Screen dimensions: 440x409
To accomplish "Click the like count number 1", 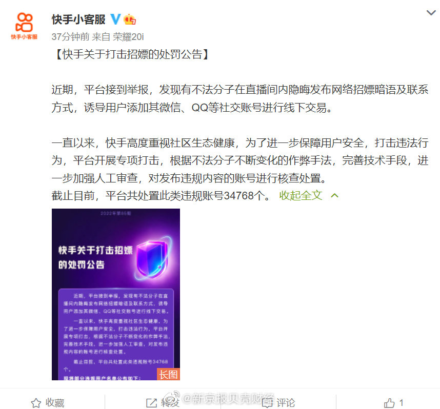I will [401, 403].
